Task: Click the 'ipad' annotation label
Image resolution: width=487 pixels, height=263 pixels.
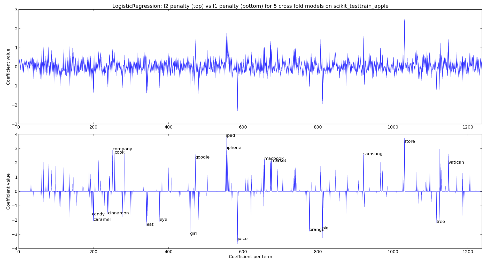Action: (x=231, y=136)
